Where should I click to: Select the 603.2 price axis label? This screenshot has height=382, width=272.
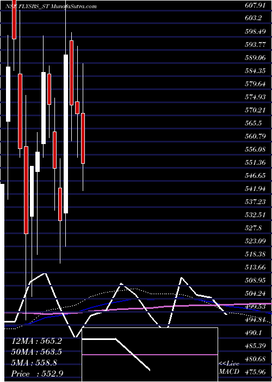254,18
